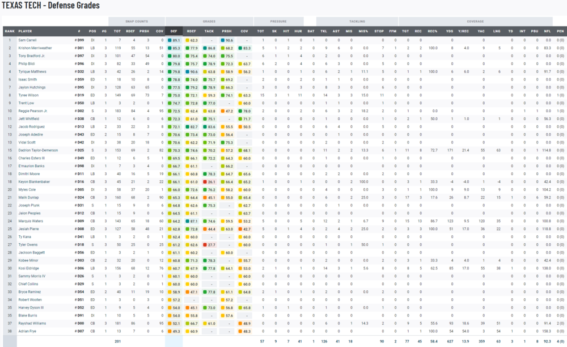Sort by the STOP column header
This screenshot has height=347, width=567.
[x=379, y=31]
